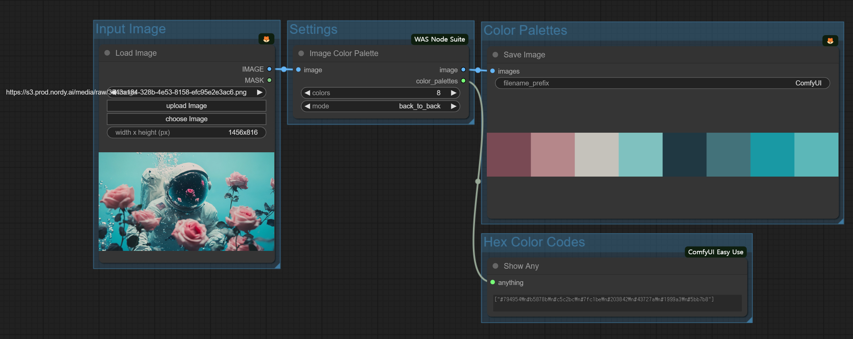Click the MASK output port on Load Image

click(269, 80)
